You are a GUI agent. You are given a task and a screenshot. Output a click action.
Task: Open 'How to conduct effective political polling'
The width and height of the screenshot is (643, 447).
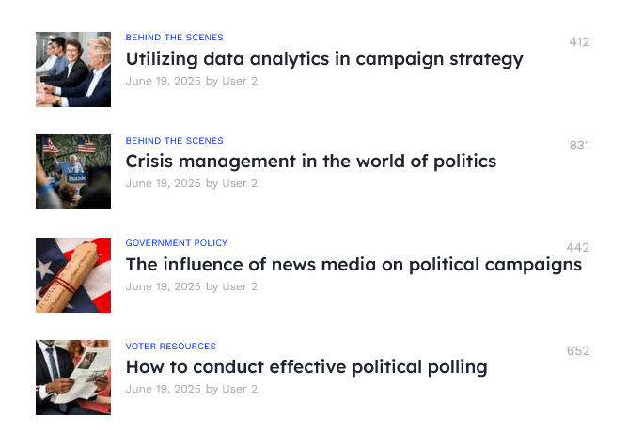(306, 367)
